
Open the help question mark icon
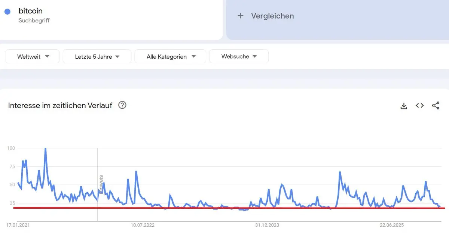122,105
